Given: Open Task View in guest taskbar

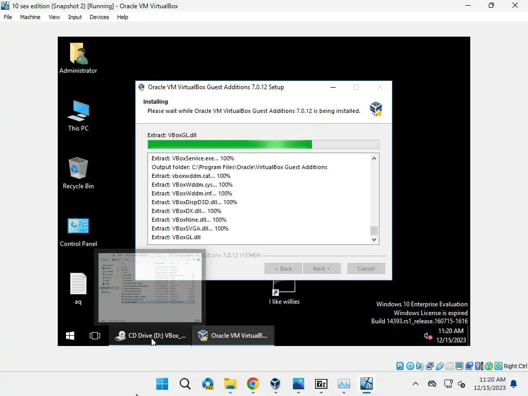Looking at the screenshot, I should (x=95, y=335).
